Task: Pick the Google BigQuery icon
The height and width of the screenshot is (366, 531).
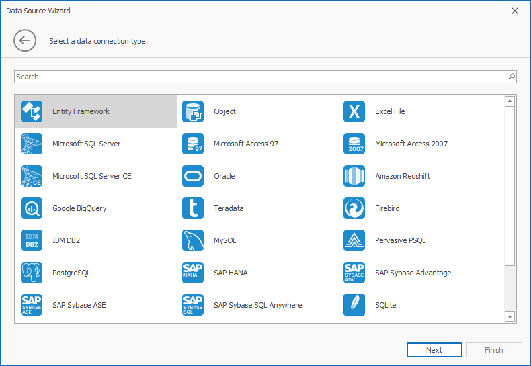Action: [32, 208]
